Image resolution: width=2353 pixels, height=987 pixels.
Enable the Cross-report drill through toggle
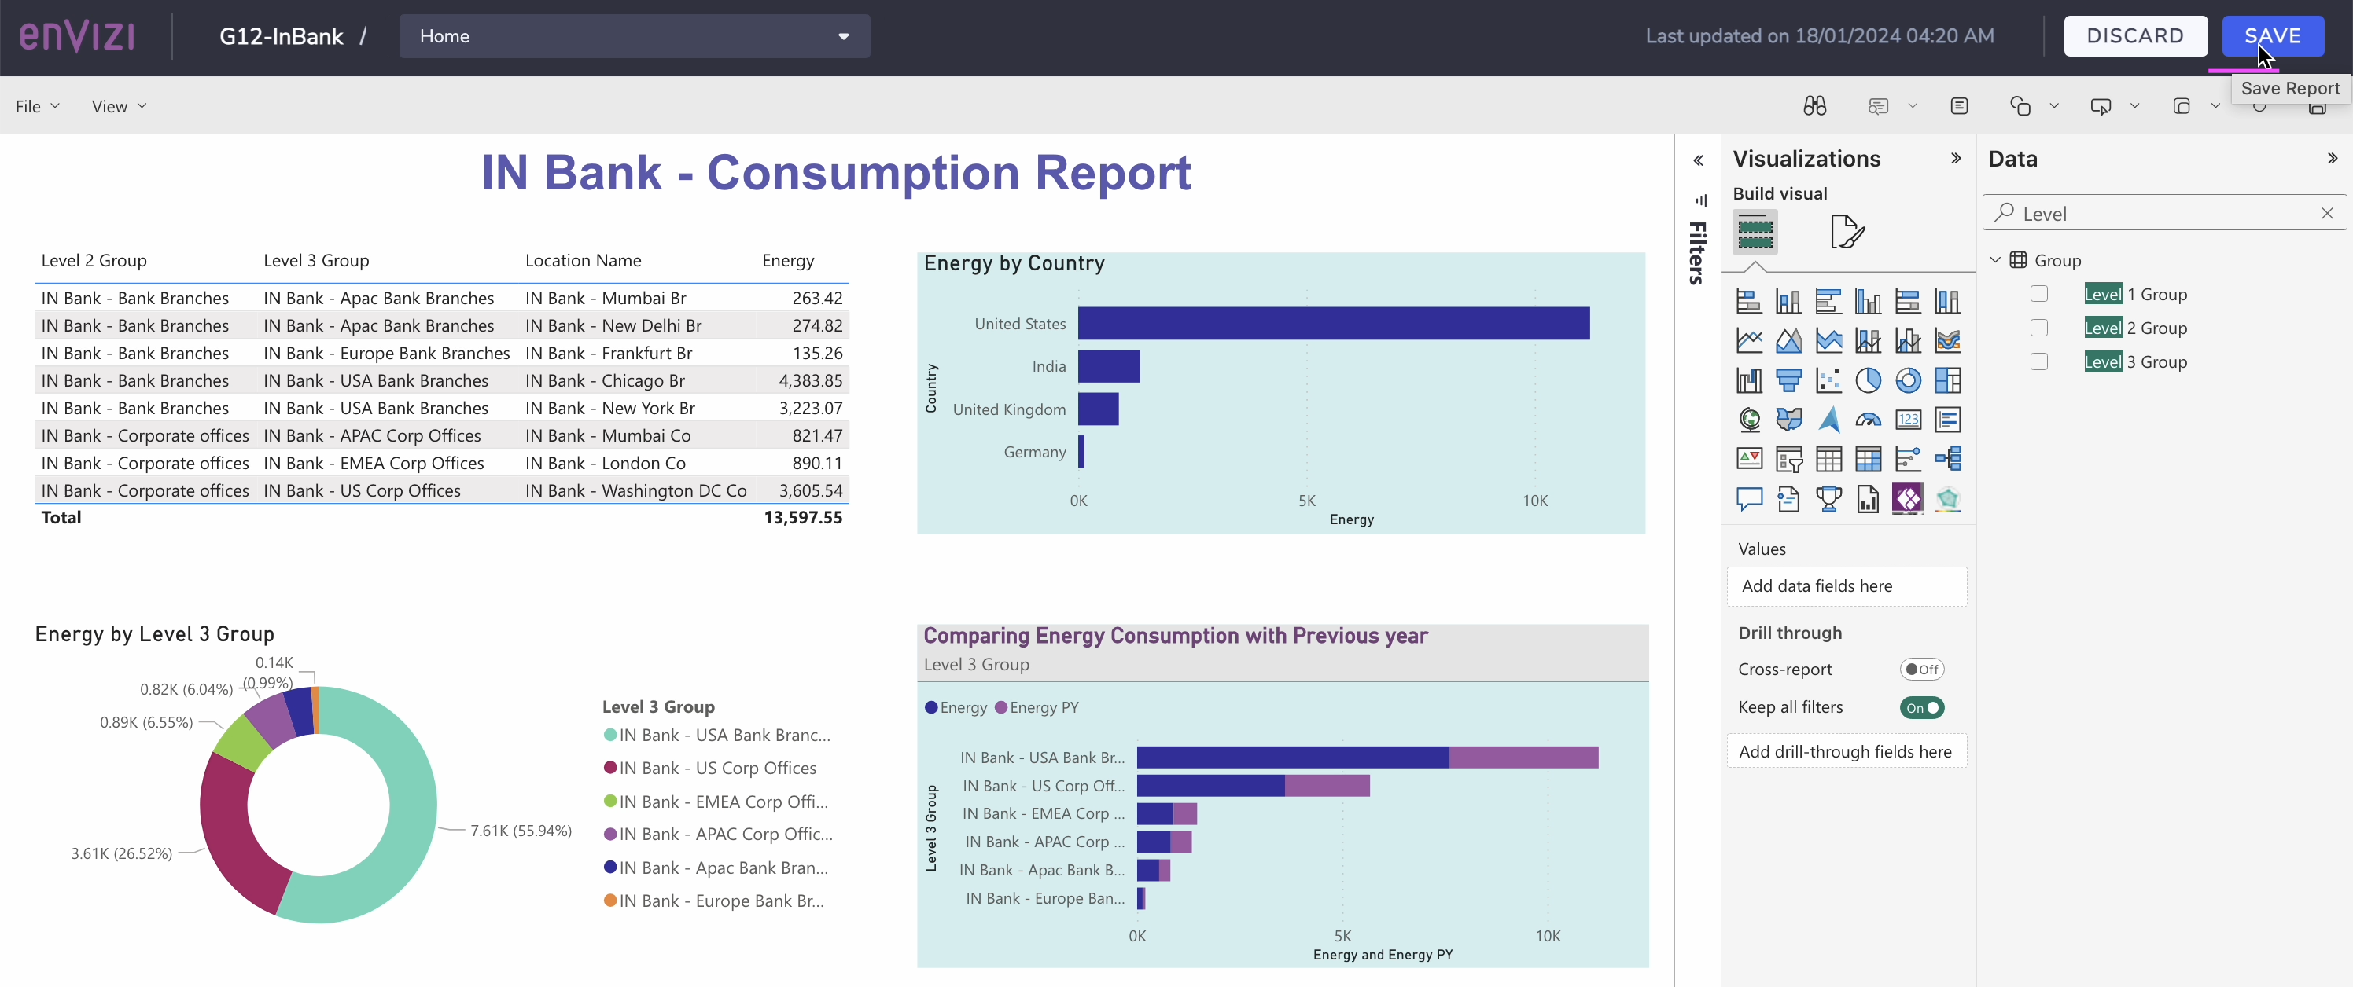pos(1922,669)
